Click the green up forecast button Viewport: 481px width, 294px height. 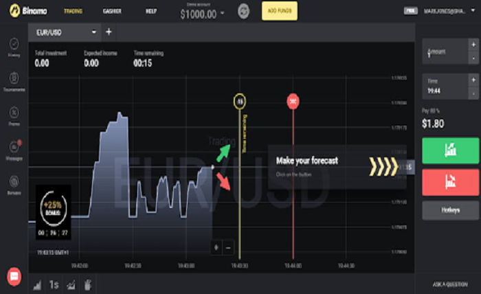[x=450, y=150]
